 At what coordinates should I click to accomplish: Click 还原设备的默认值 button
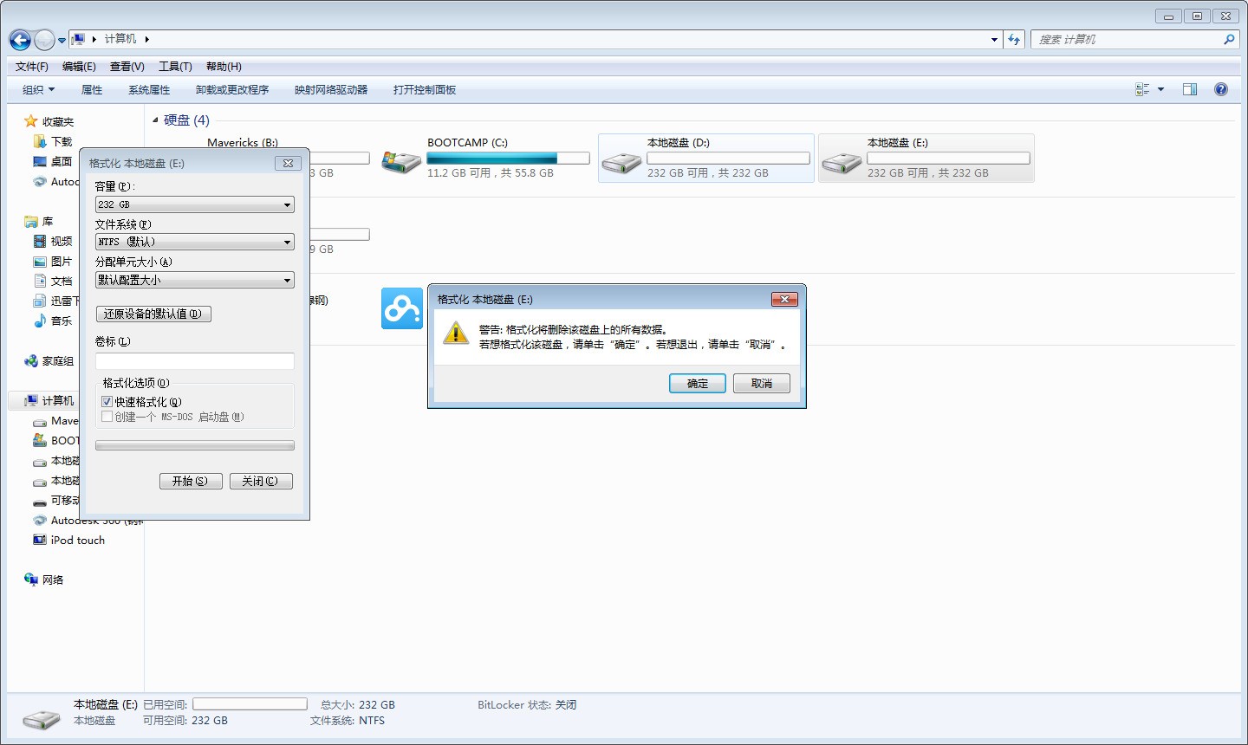tap(153, 314)
